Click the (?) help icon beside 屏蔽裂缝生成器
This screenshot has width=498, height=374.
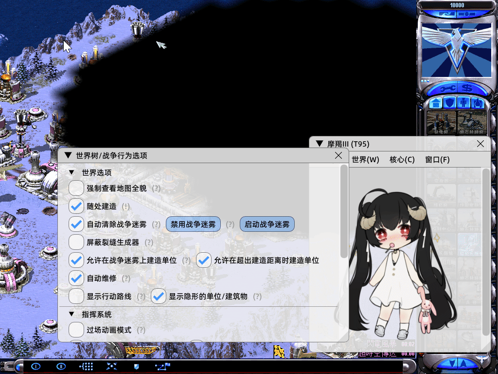coord(149,243)
